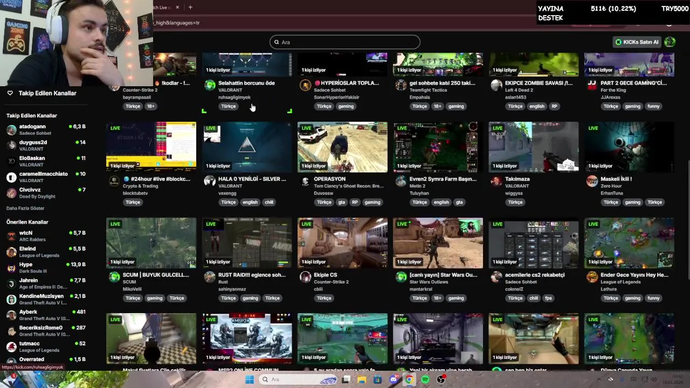Open MikoVelli channel avatar

click(x=114, y=277)
